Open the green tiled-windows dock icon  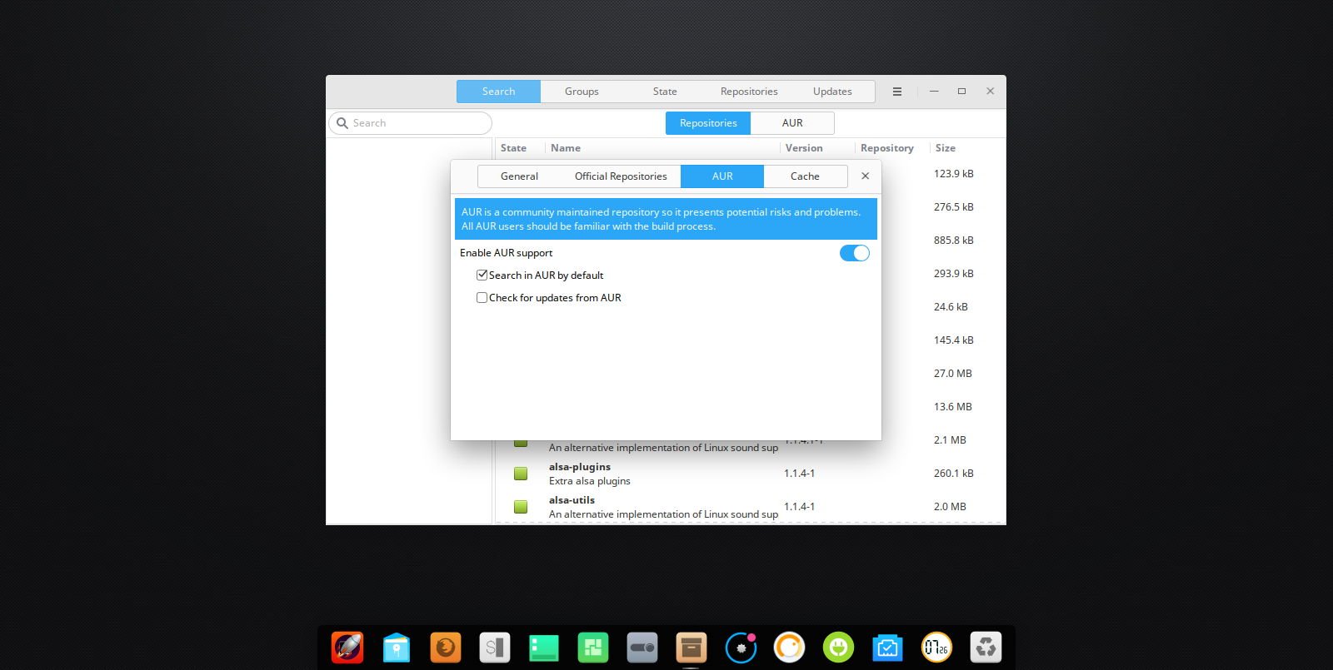point(593,647)
